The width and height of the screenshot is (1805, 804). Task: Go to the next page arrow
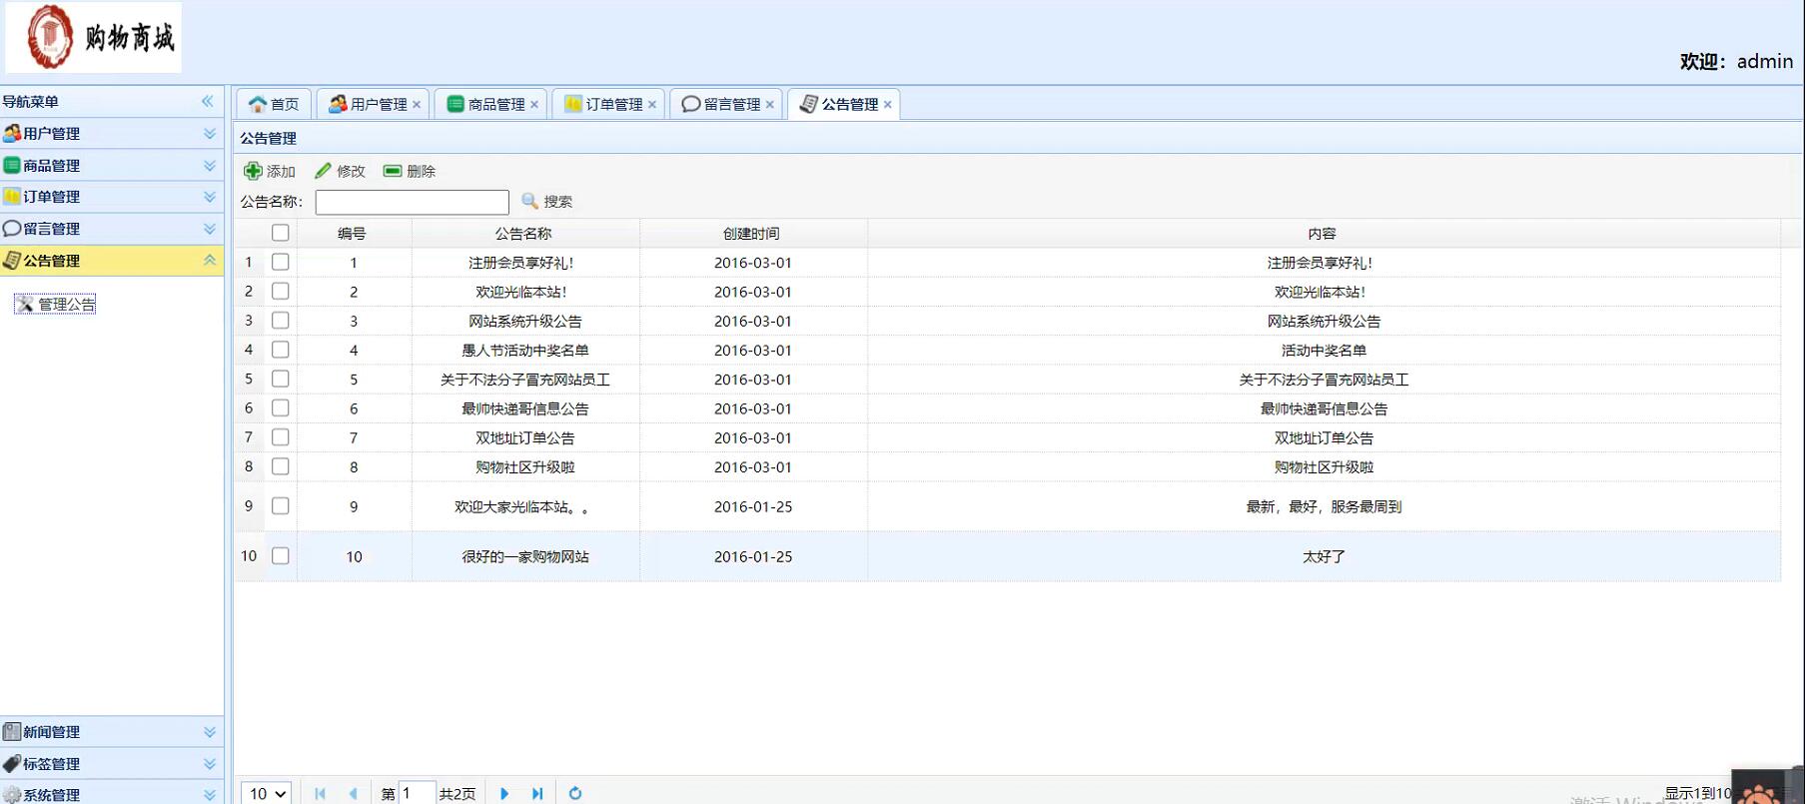[x=504, y=793]
